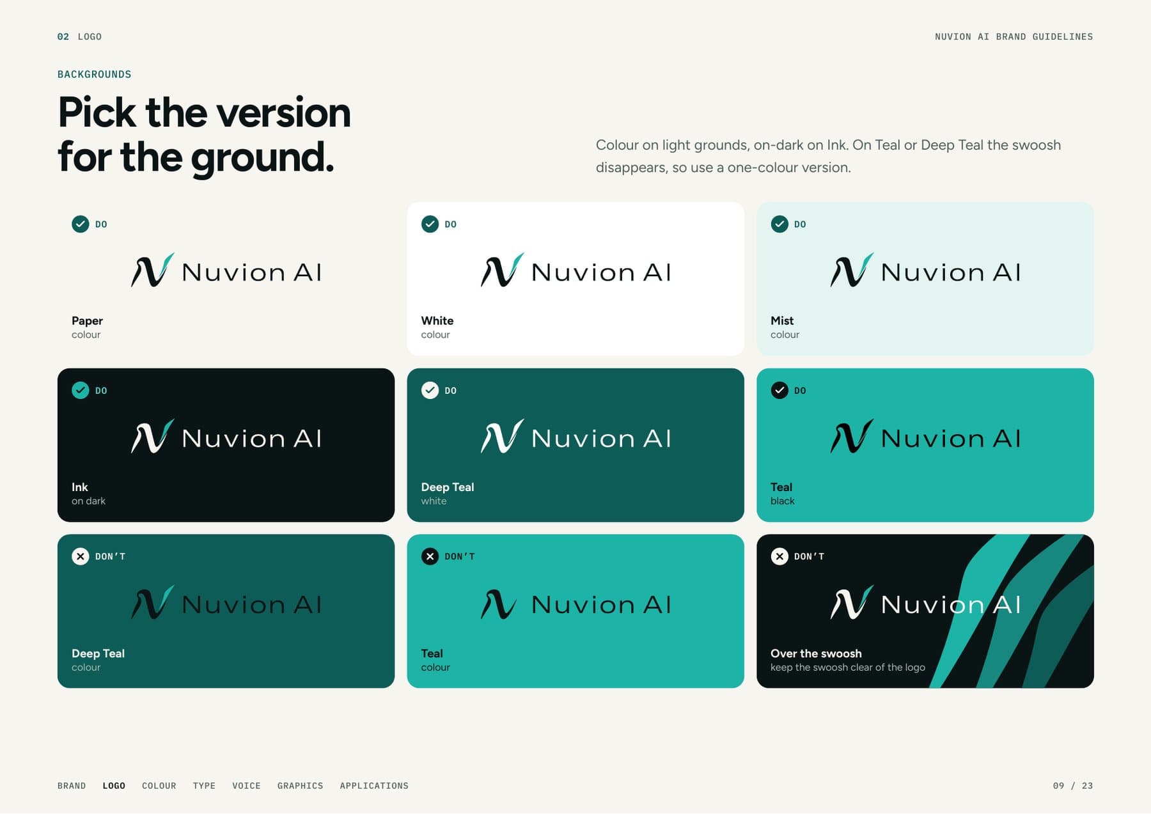The height and width of the screenshot is (814, 1151).
Task: Click the "Mist" card label
Action: pyautogui.click(x=782, y=320)
